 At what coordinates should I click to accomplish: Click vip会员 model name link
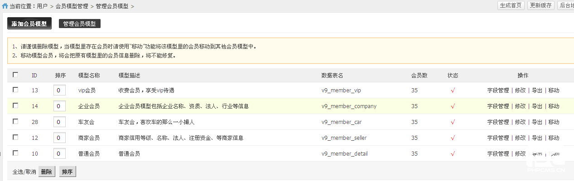[87, 90]
